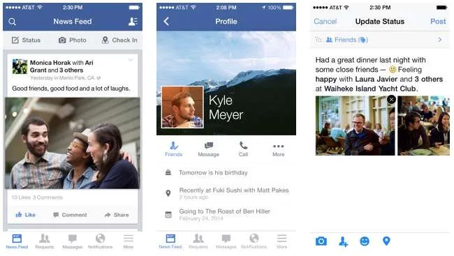
Task: Switch to Notifications tab in left screen
Action: (x=100, y=241)
